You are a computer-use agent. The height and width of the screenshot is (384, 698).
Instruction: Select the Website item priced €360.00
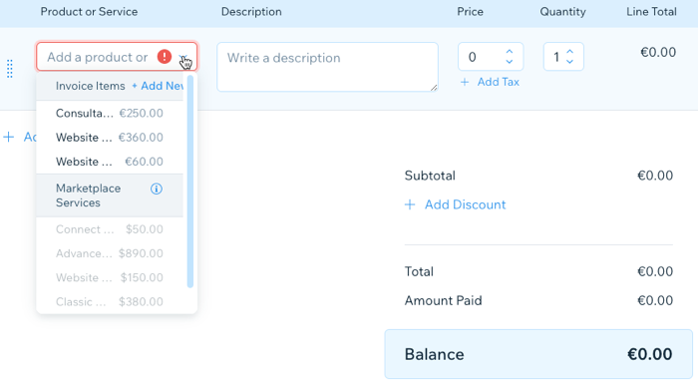coord(110,138)
